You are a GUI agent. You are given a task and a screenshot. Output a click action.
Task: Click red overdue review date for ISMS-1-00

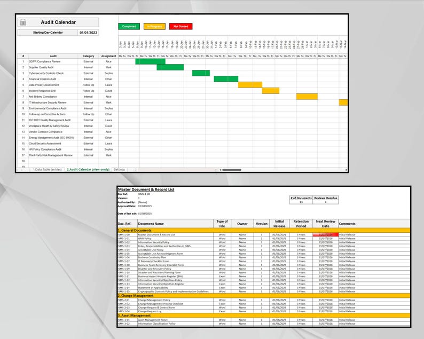click(x=326, y=235)
